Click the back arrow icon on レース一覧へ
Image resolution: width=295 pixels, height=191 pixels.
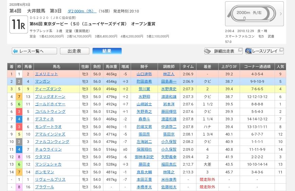coord(15,51)
